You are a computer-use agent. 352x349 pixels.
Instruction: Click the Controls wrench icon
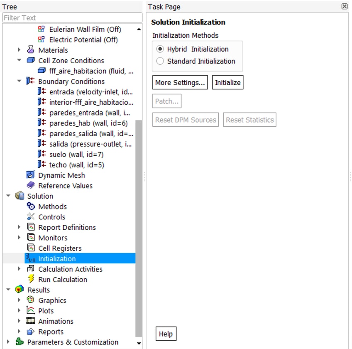click(x=31, y=217)
